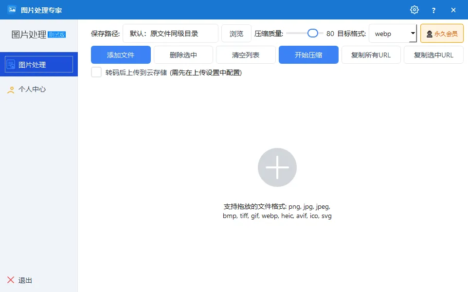
Task: Switch to the 个人中心 section
Action: [x=32, y=90]
